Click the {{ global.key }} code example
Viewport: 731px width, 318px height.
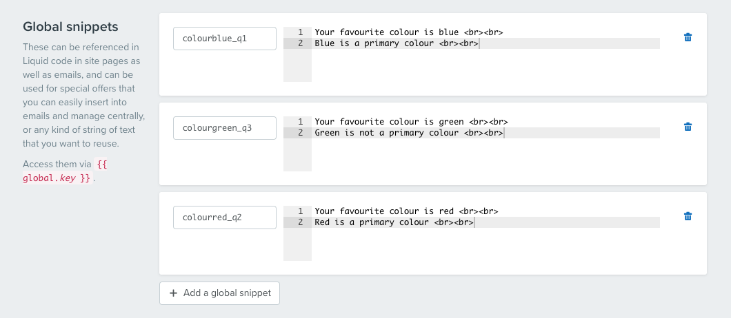coord(59,171)
